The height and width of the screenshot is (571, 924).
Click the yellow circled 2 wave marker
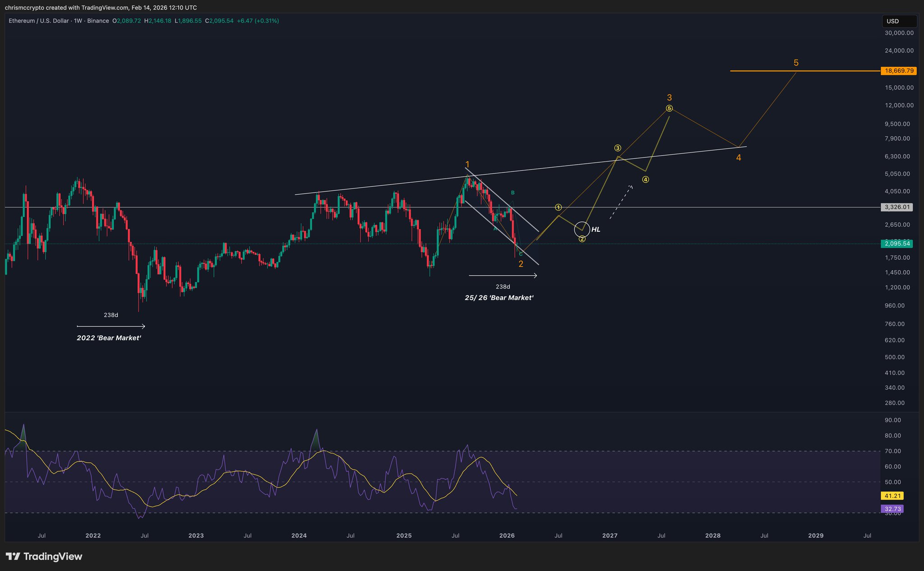(x=582, y=239)
